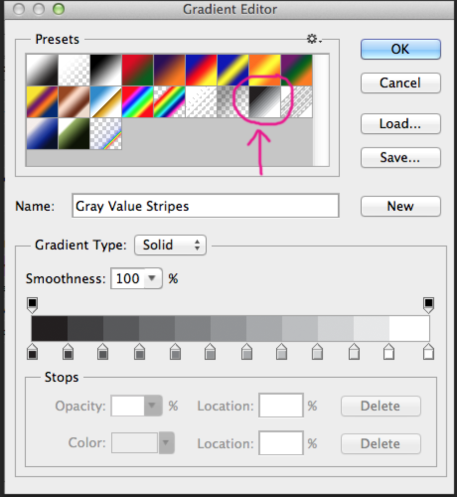Open the Opacity dropdown in Stops section
The image size is (457, 497).
(x=152, y=406)
